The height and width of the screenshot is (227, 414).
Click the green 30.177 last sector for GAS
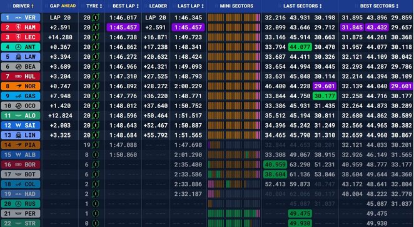(x=325, y=96)
